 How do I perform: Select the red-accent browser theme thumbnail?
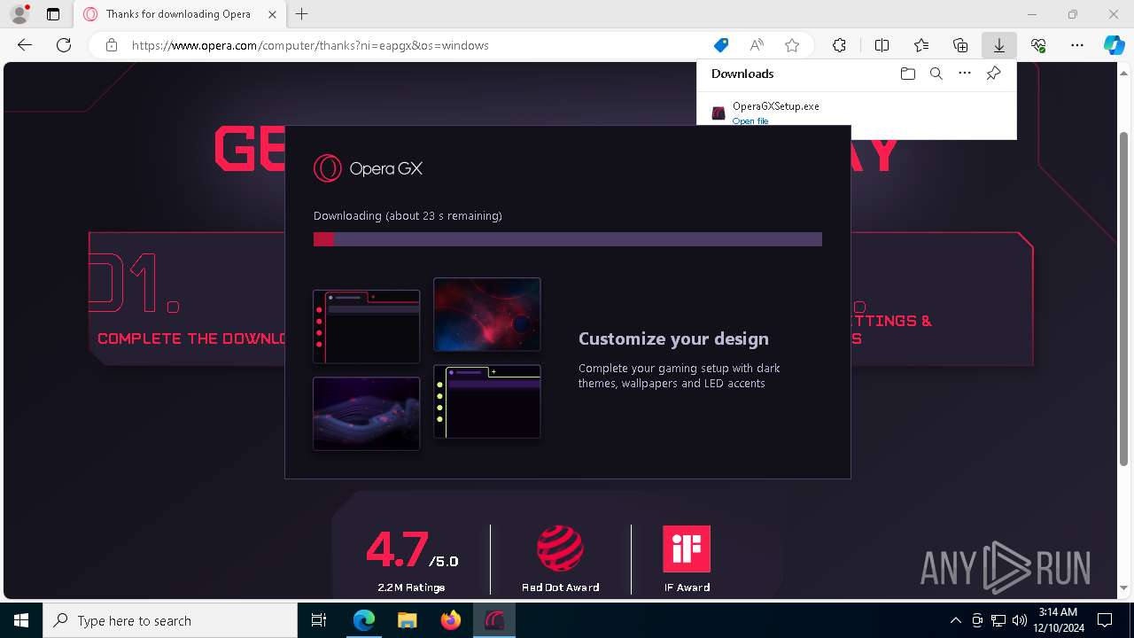366,326
